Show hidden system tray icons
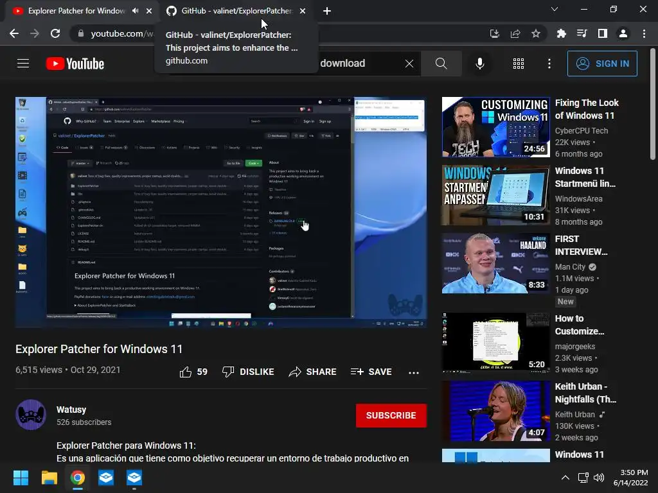This screenshot has width=658, height=493. 565,478
